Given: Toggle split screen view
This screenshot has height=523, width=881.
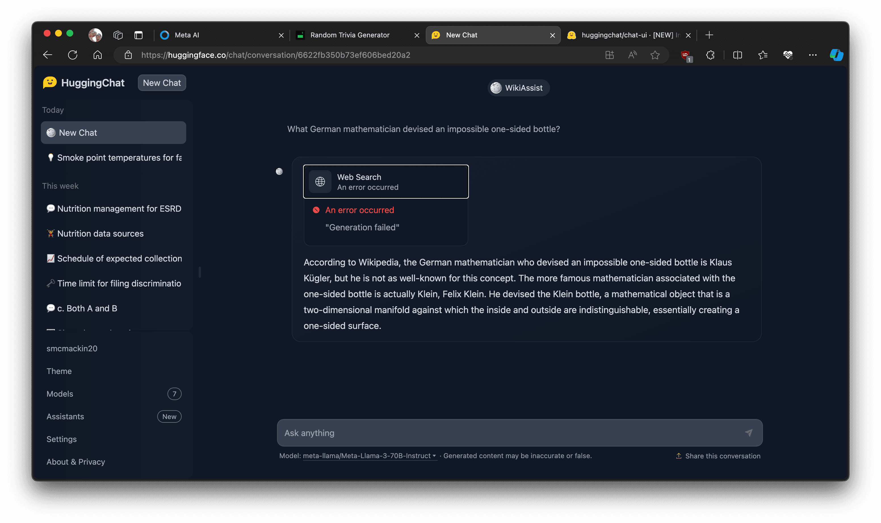Looking at the screenshot, I should click(737, 55).
